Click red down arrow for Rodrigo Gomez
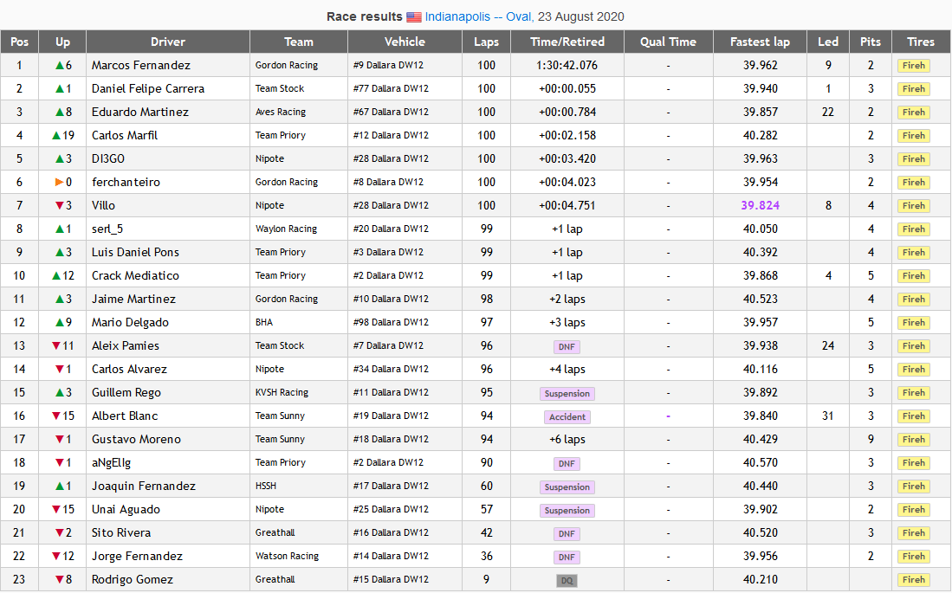952x593 pixels. [59, 580]
